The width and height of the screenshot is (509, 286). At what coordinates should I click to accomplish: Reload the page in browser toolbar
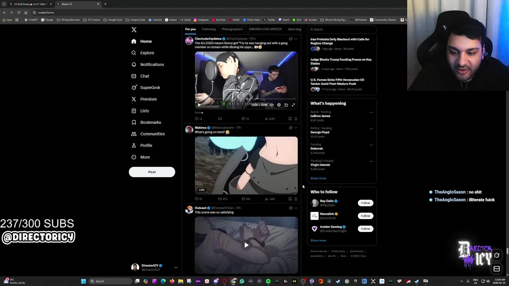tap(18, 12)
